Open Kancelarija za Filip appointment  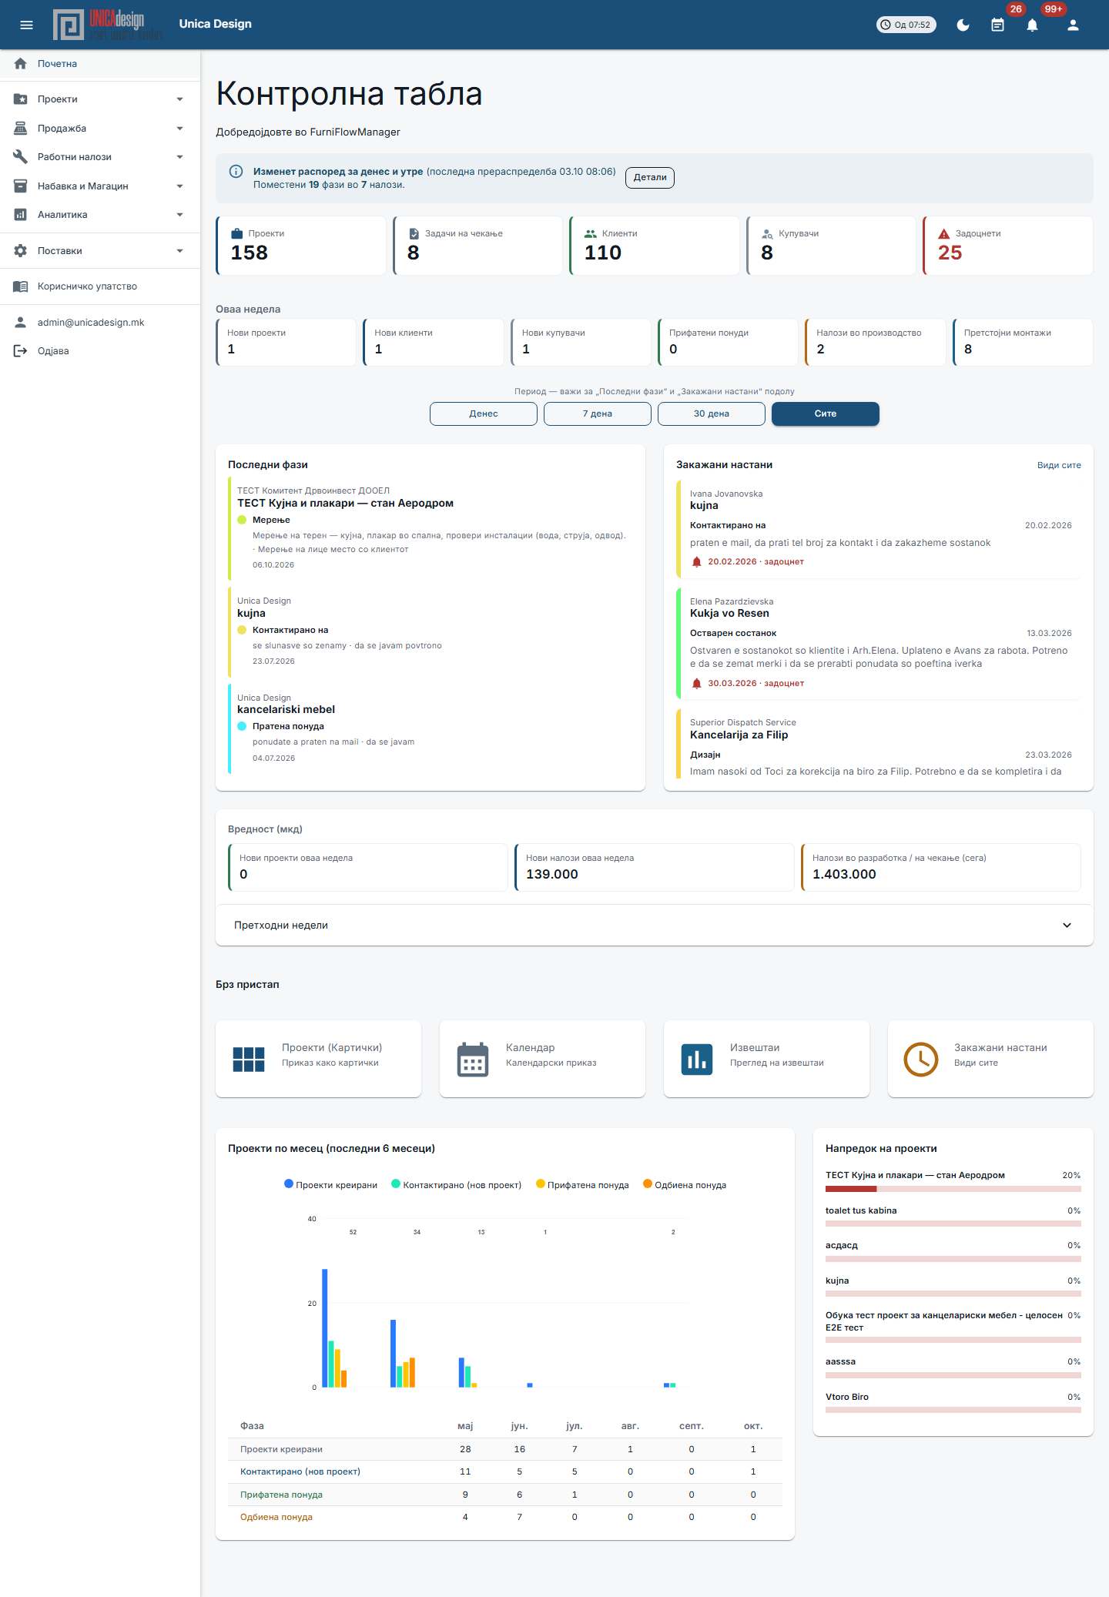click(879, 745)
